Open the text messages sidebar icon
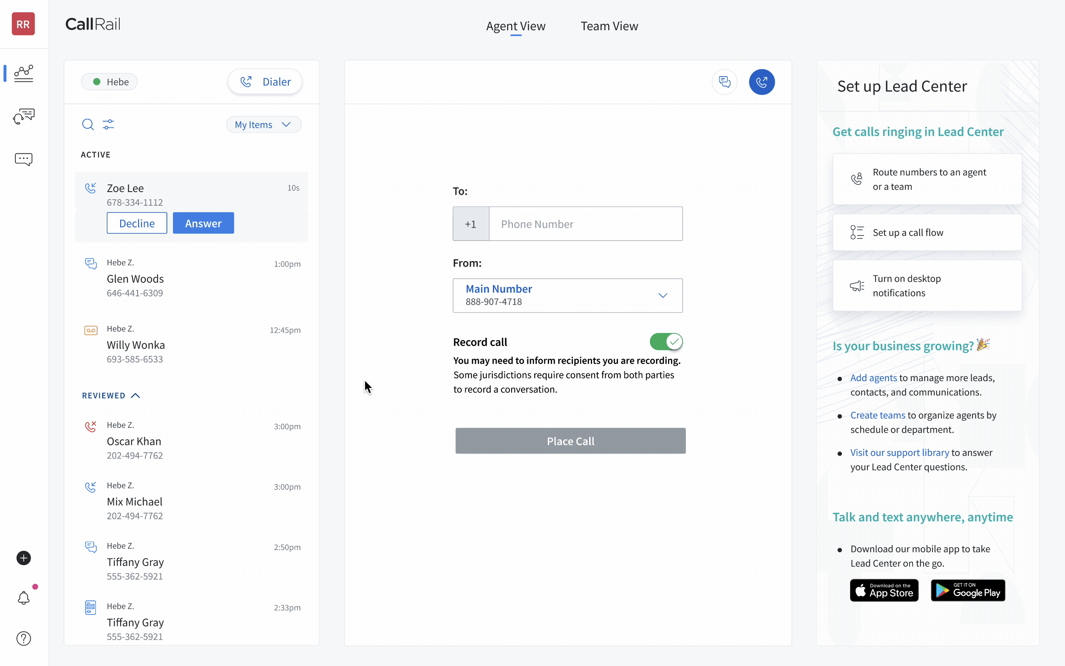 pyautogui.click(x=24, y=159)
